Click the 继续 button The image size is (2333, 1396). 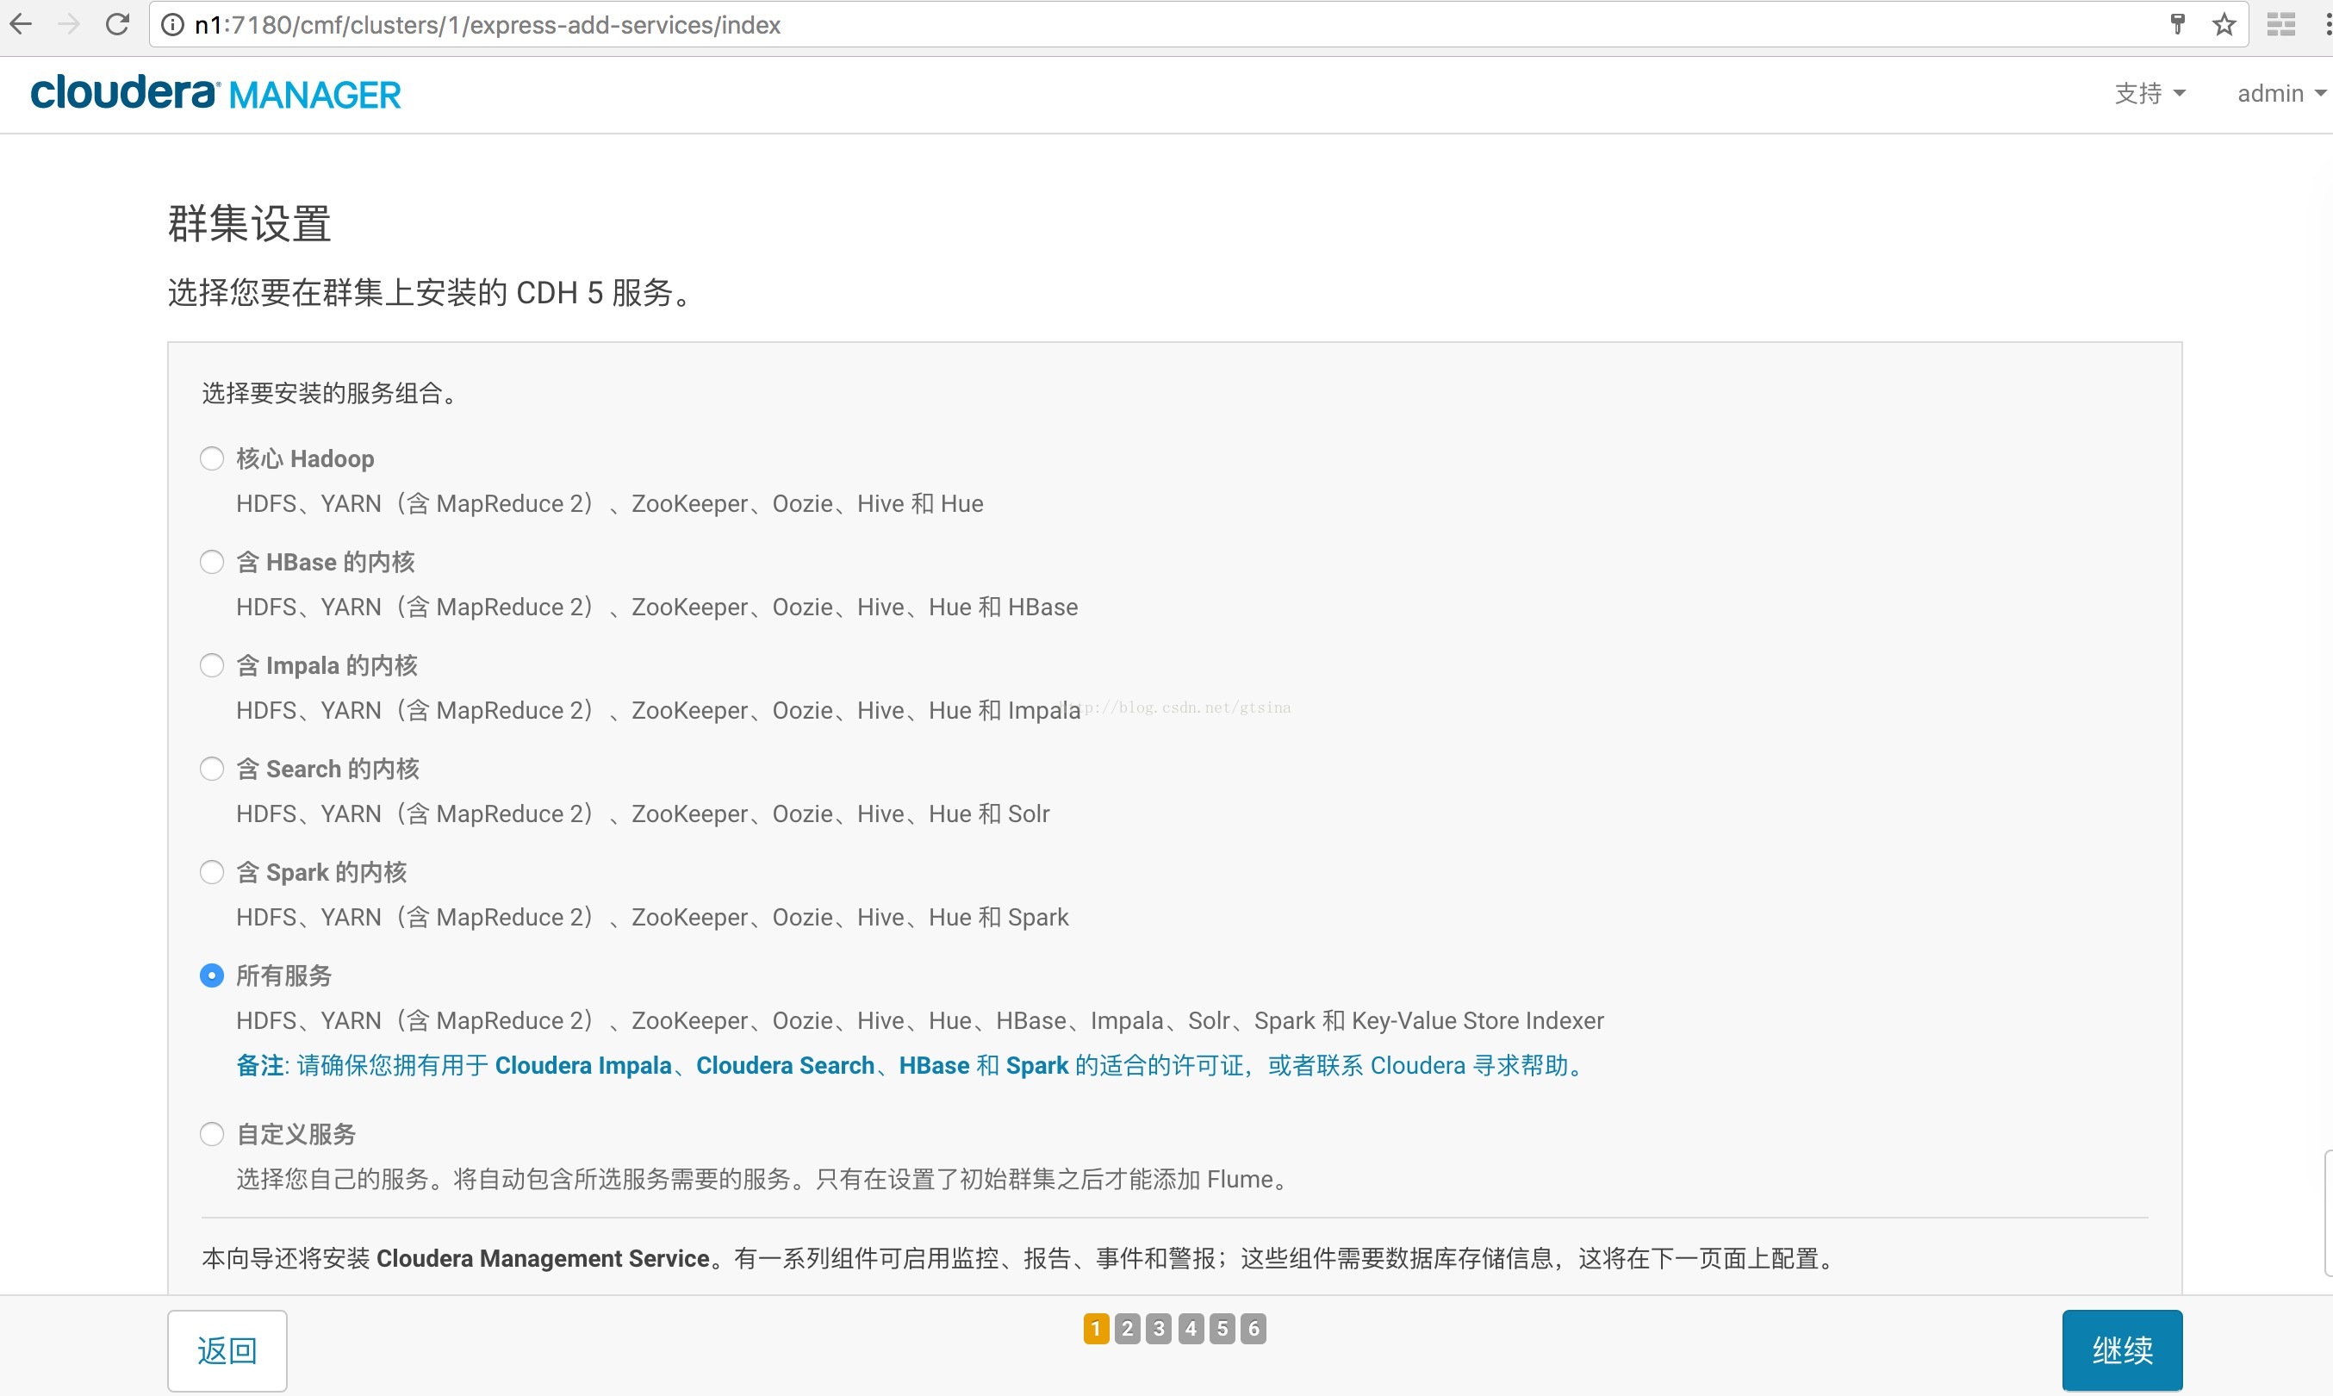pyautogui.click(x=2123, y=1350)
